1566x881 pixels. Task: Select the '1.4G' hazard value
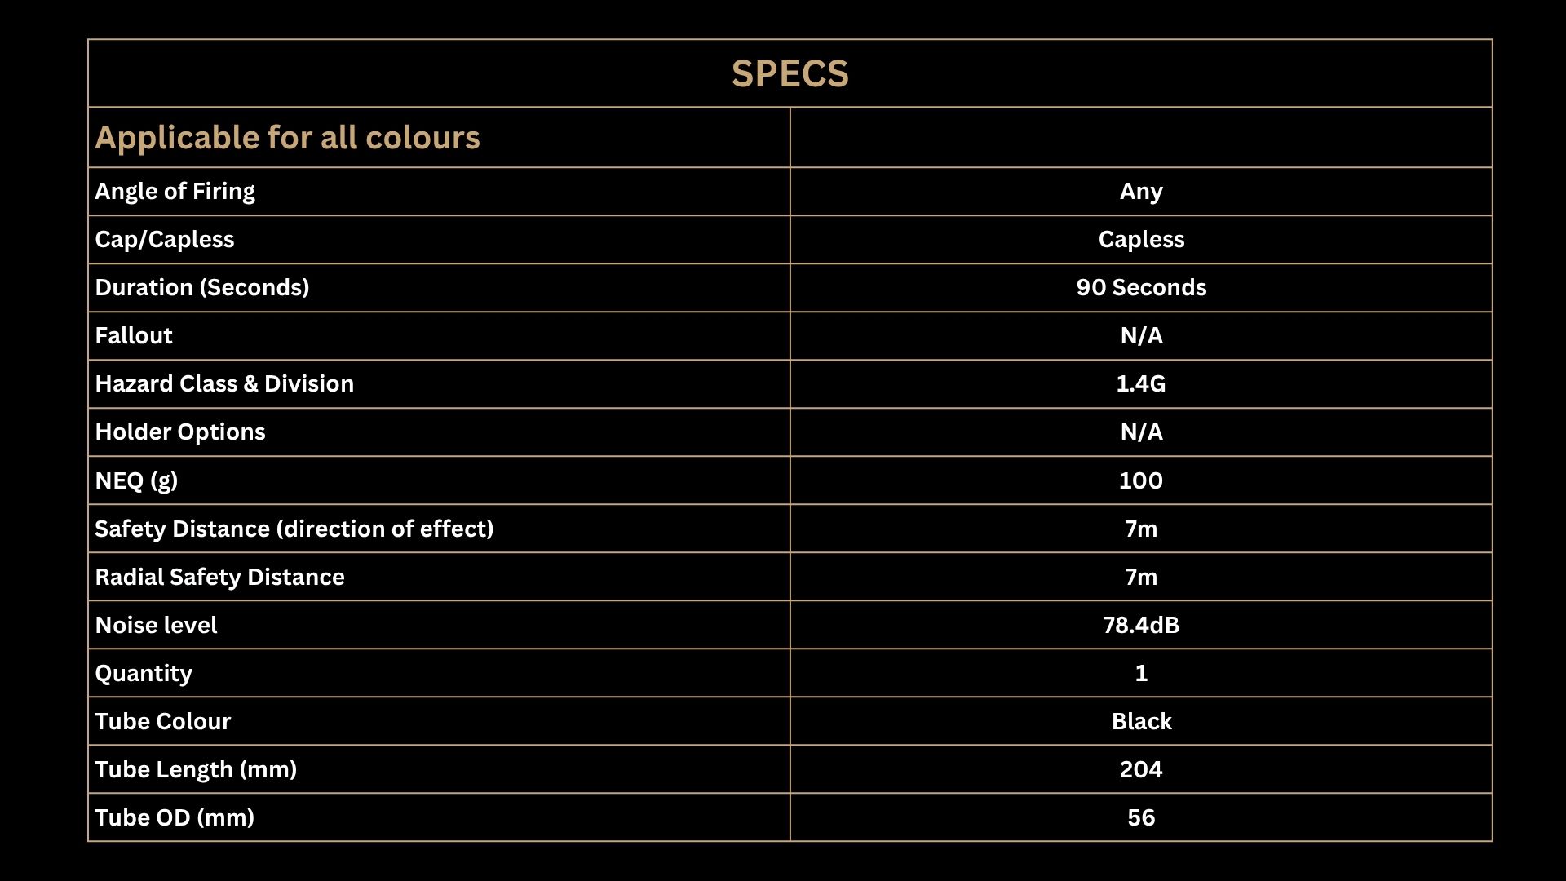(x=1141, y=384)
